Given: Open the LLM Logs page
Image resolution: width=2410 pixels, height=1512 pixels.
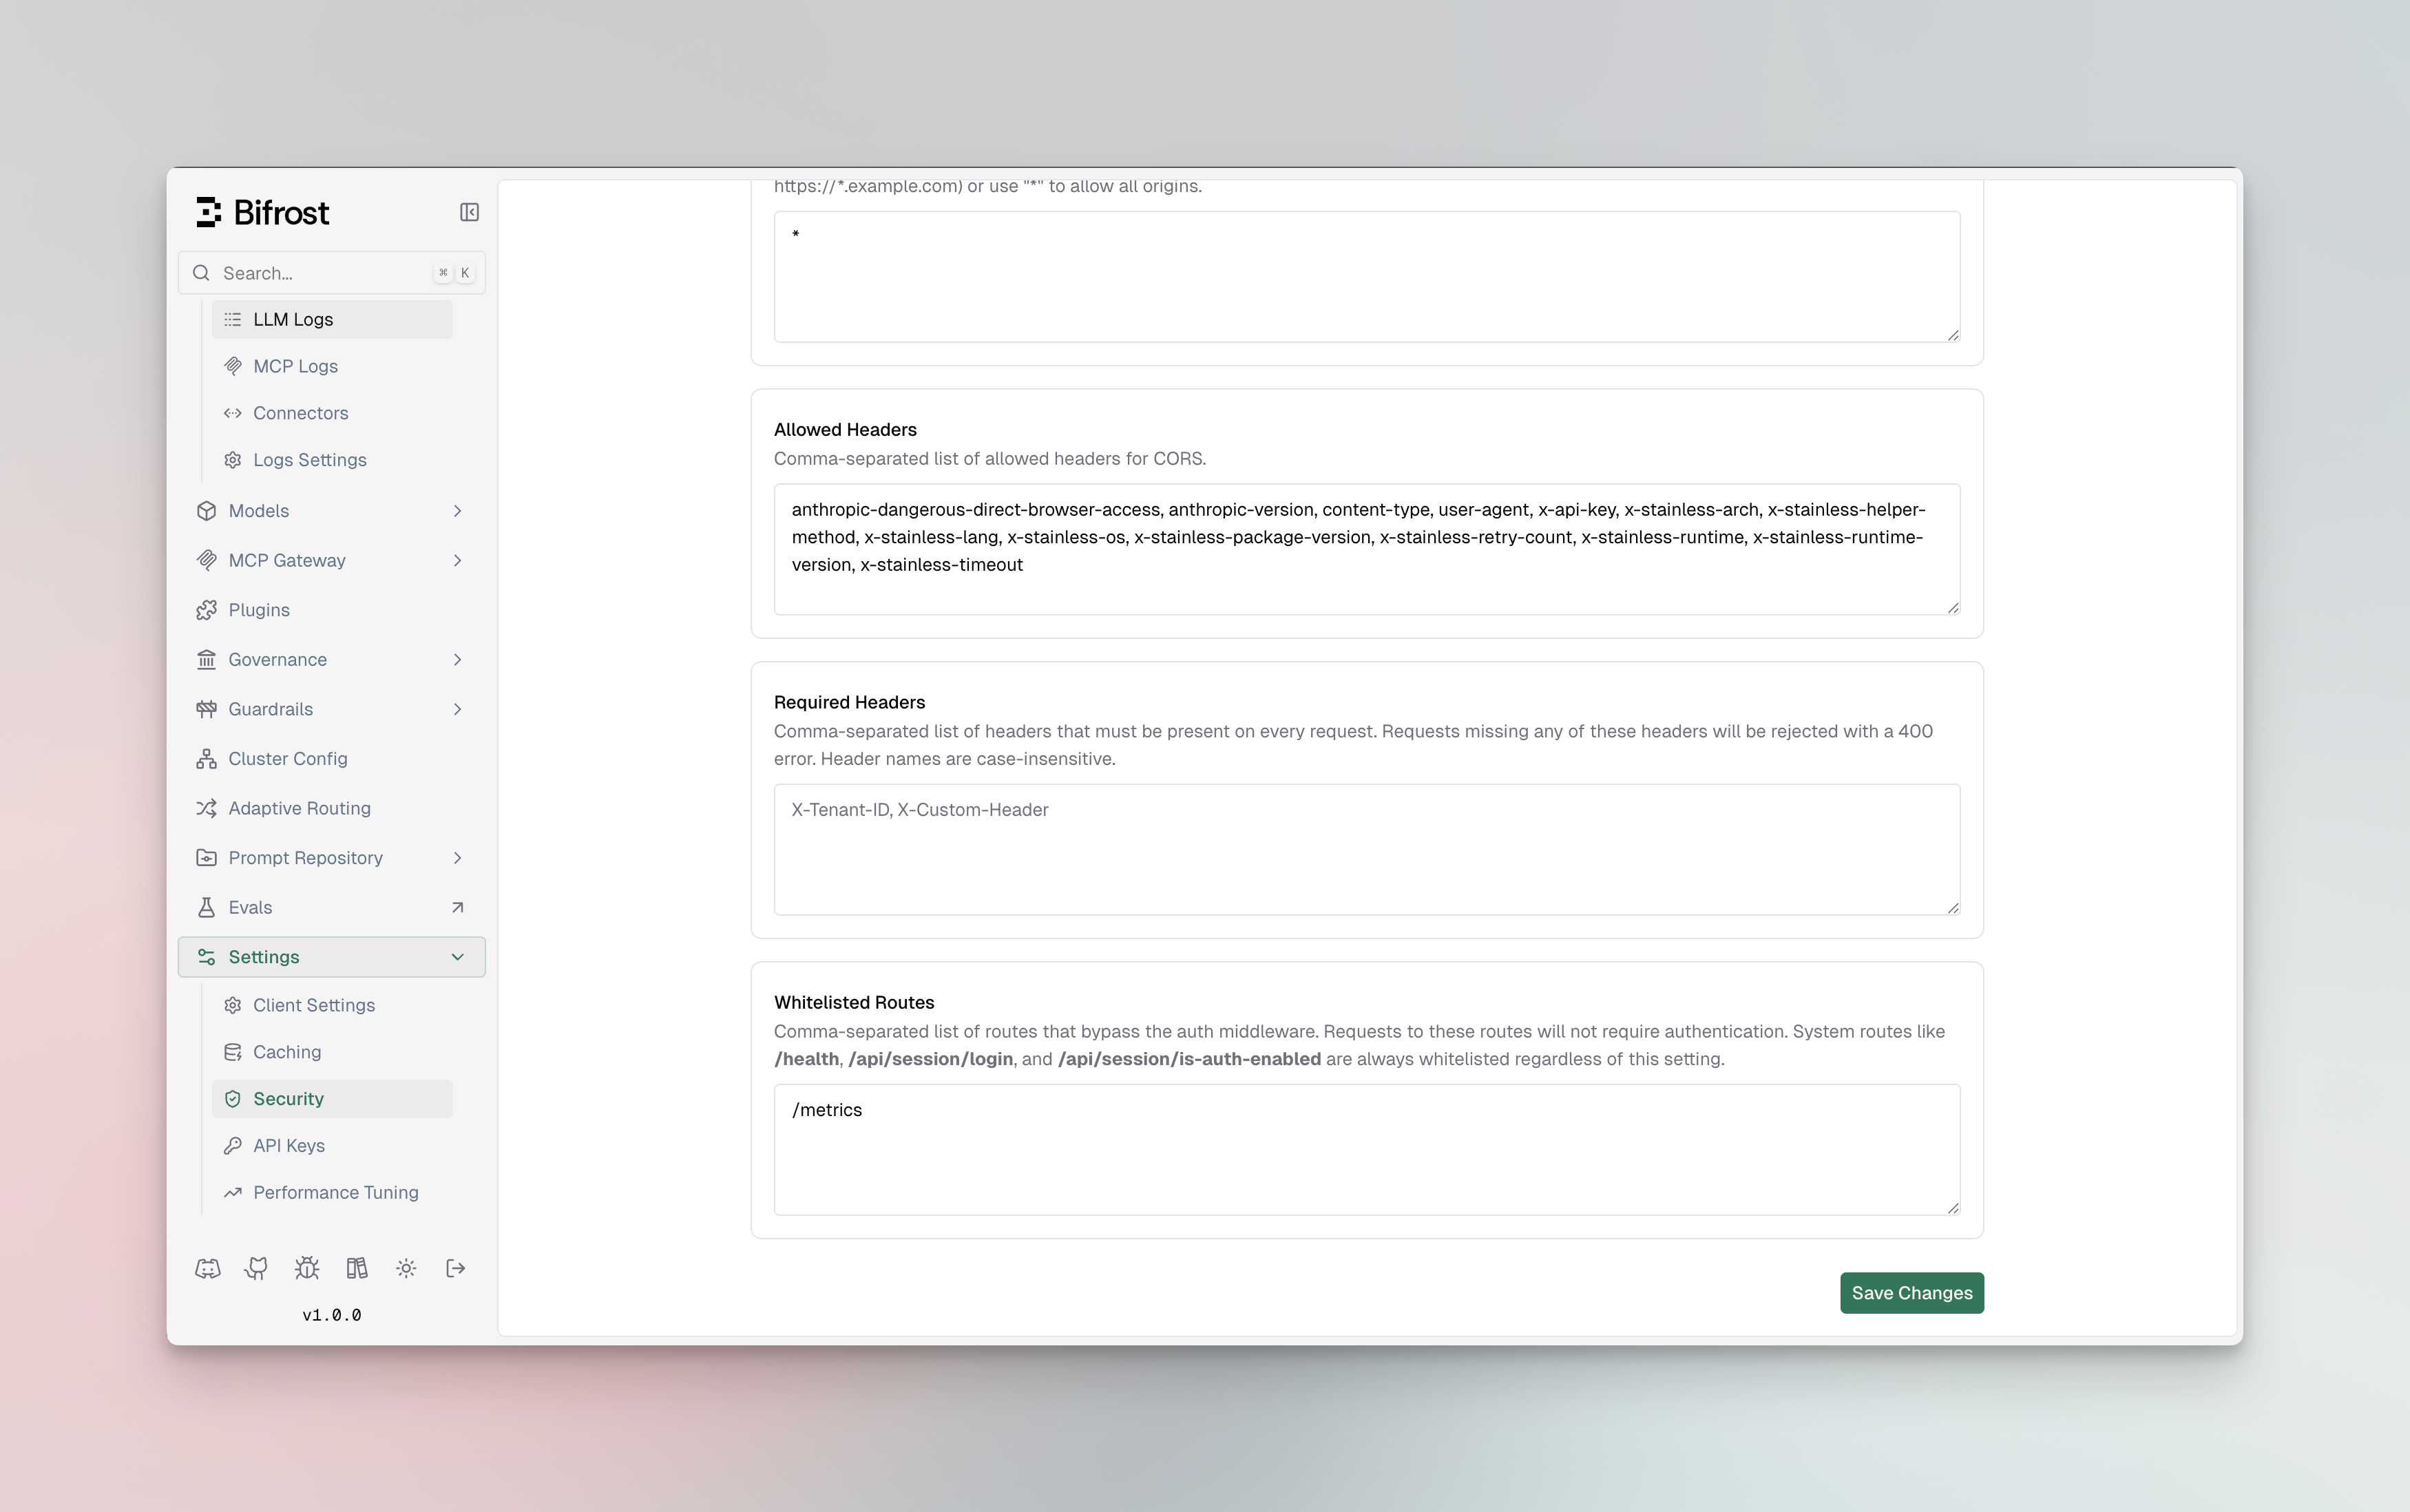Looking at the screenshot, I should (293, 319).
